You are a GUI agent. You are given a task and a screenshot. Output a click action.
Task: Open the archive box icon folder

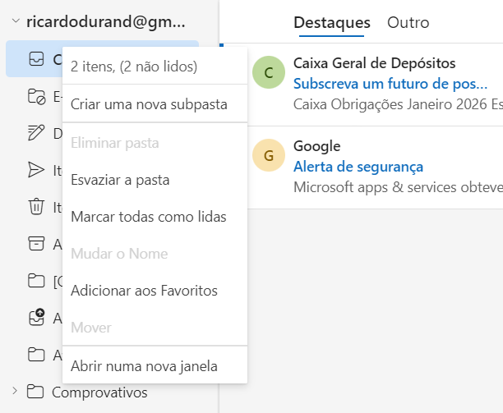tap(36, 244)
